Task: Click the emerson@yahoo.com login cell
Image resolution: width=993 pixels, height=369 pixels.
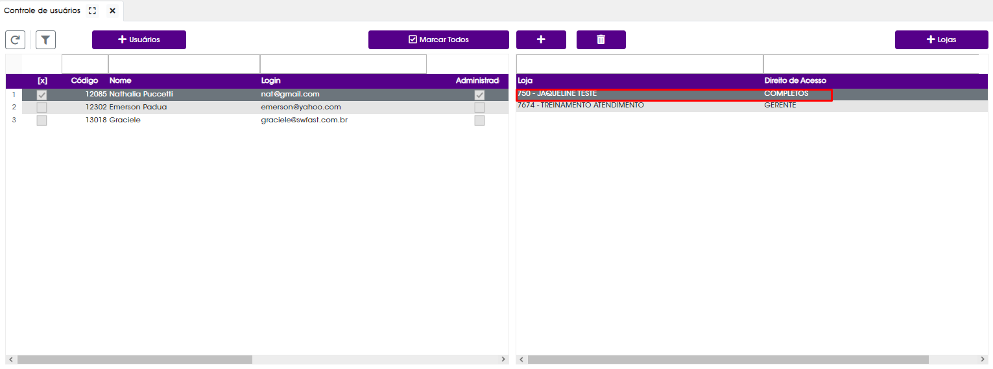Action: (x=301, y=107)
